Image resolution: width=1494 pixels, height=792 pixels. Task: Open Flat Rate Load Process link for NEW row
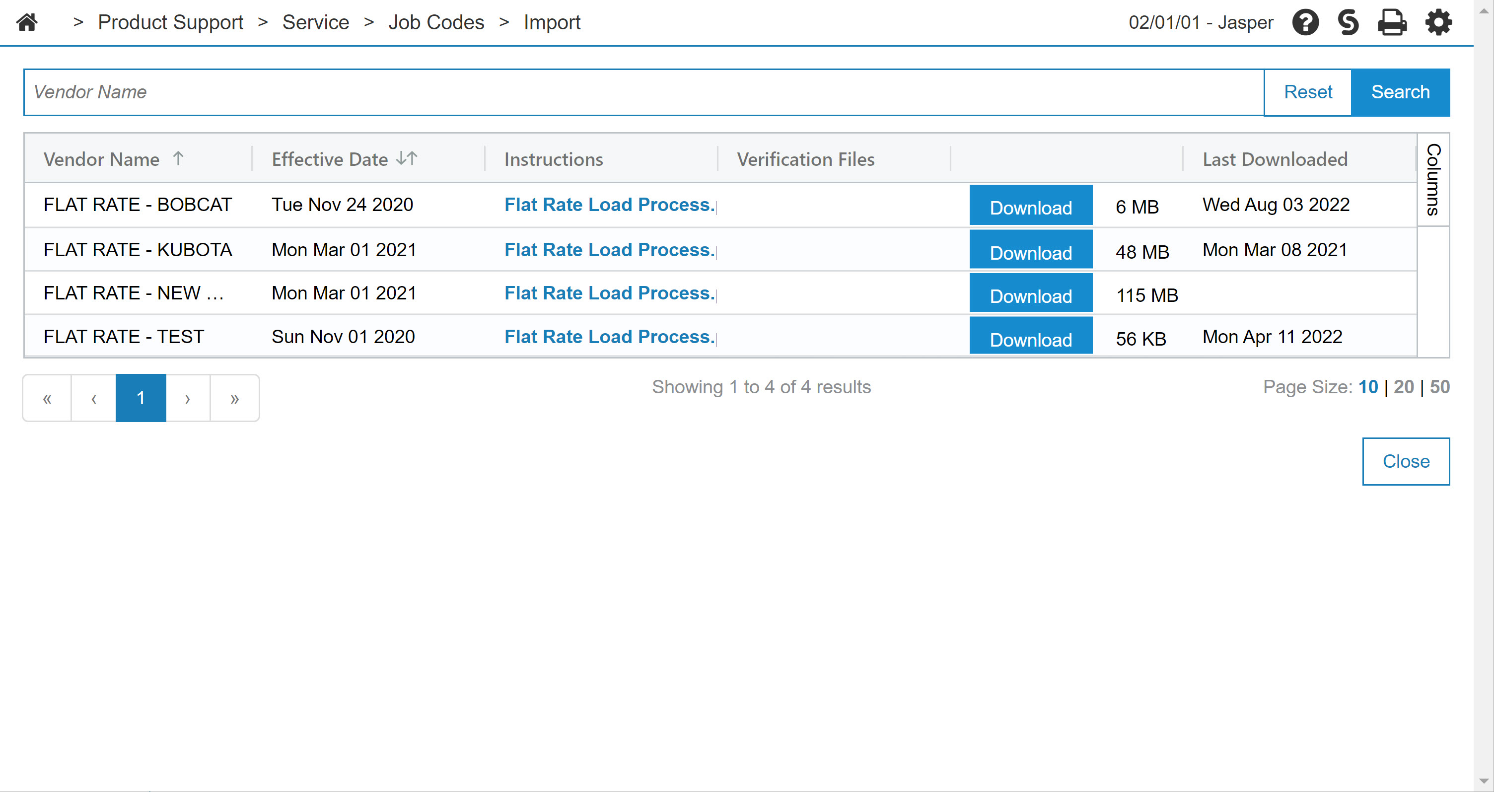[610, 293]
